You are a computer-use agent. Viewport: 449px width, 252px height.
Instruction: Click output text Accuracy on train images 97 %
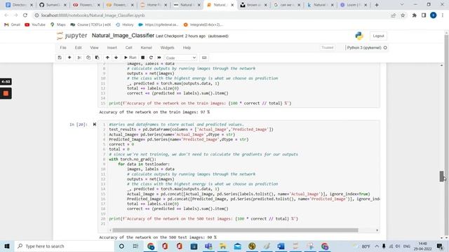pyautogui.click(x=154, y=112)
